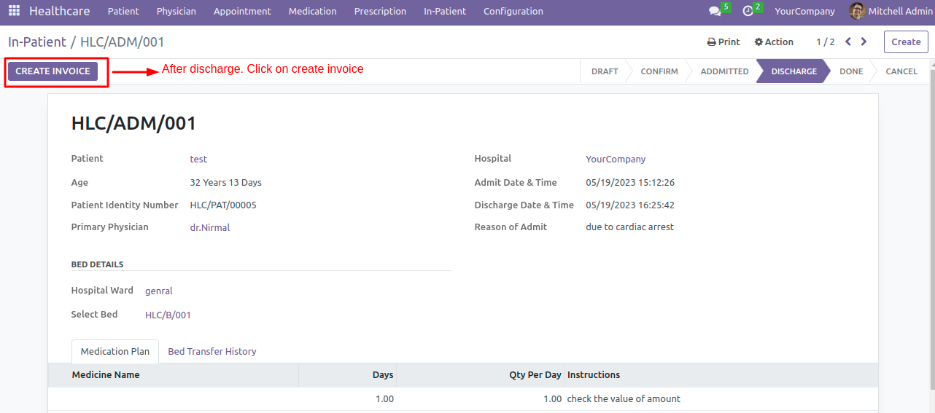Select the Addmitted status stage

(724, 71)
